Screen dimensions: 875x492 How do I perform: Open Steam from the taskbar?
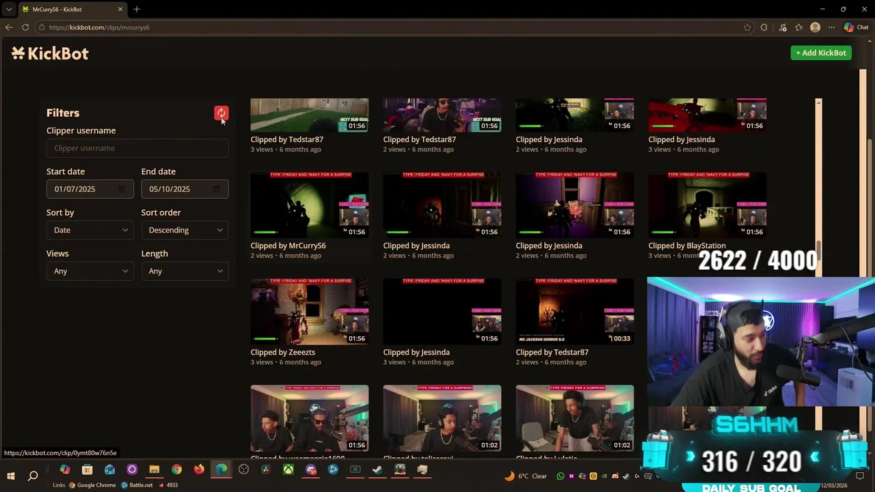click(x=377, y=469)
